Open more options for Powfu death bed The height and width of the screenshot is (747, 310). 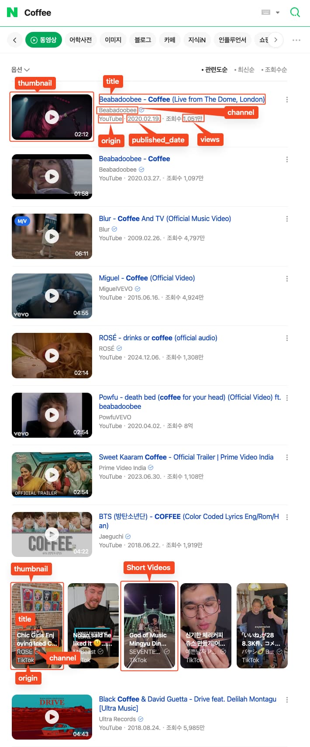(x=287, y=398)
